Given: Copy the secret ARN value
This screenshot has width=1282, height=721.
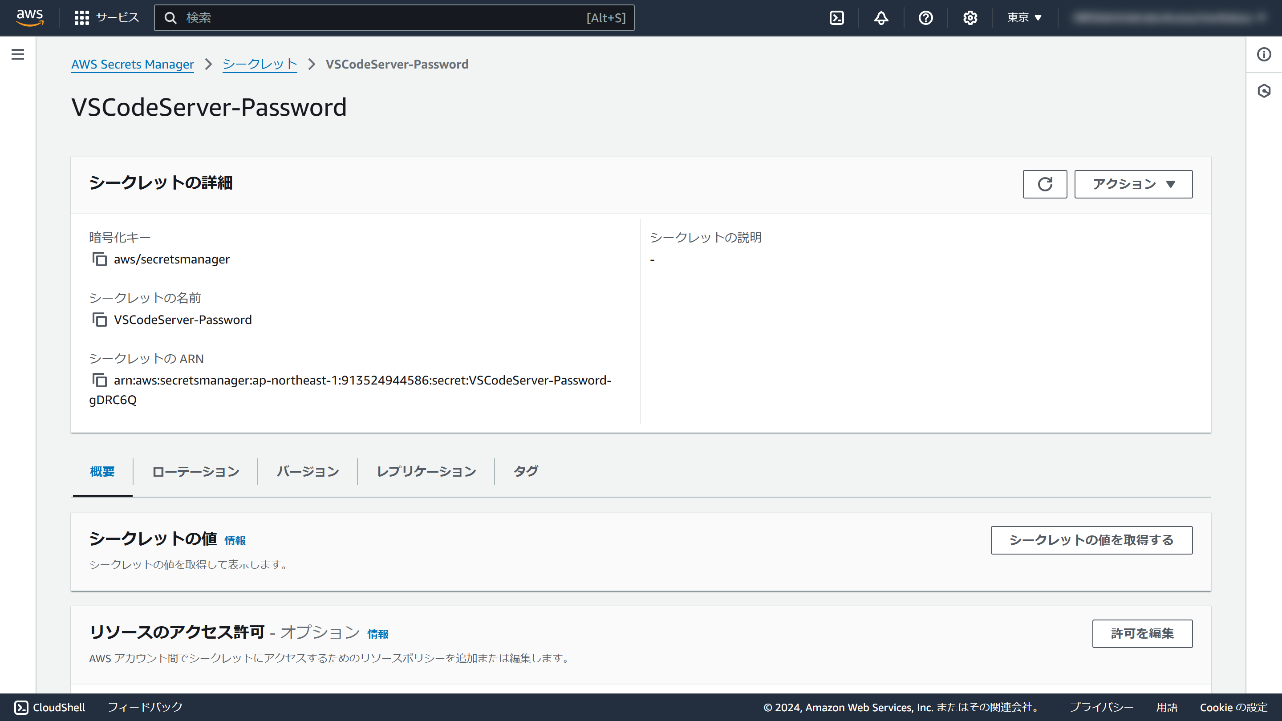Looking at the screenshot, I should click(100, 380).
